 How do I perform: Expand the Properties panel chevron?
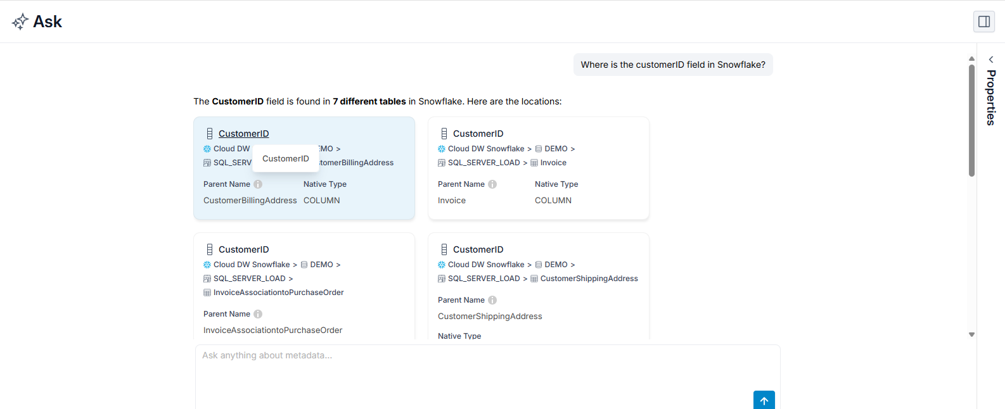991,60
